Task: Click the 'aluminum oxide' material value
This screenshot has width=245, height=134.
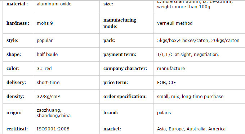Action: (x=54, y=4)
